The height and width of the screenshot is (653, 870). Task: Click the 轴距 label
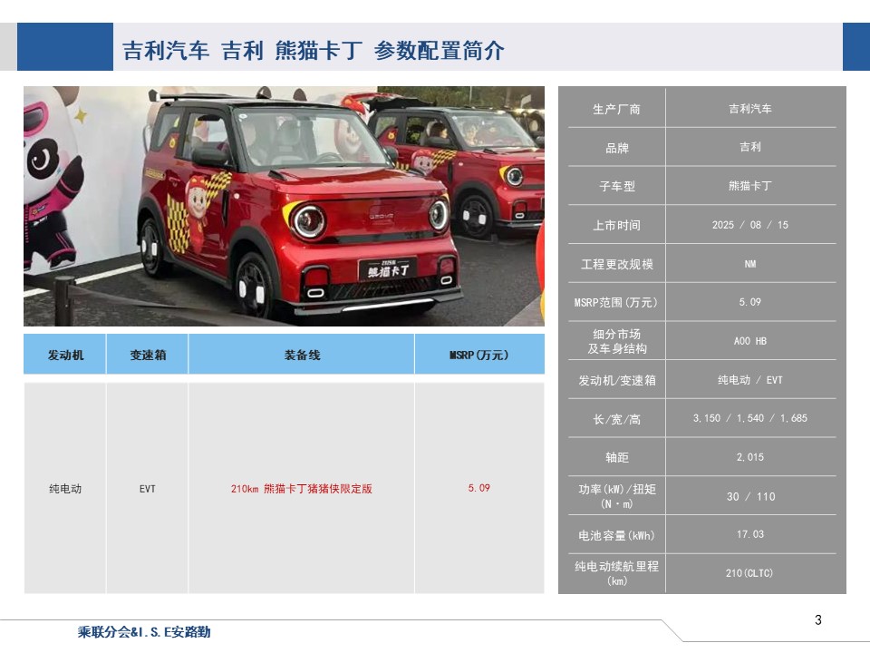tap(616, 457)
